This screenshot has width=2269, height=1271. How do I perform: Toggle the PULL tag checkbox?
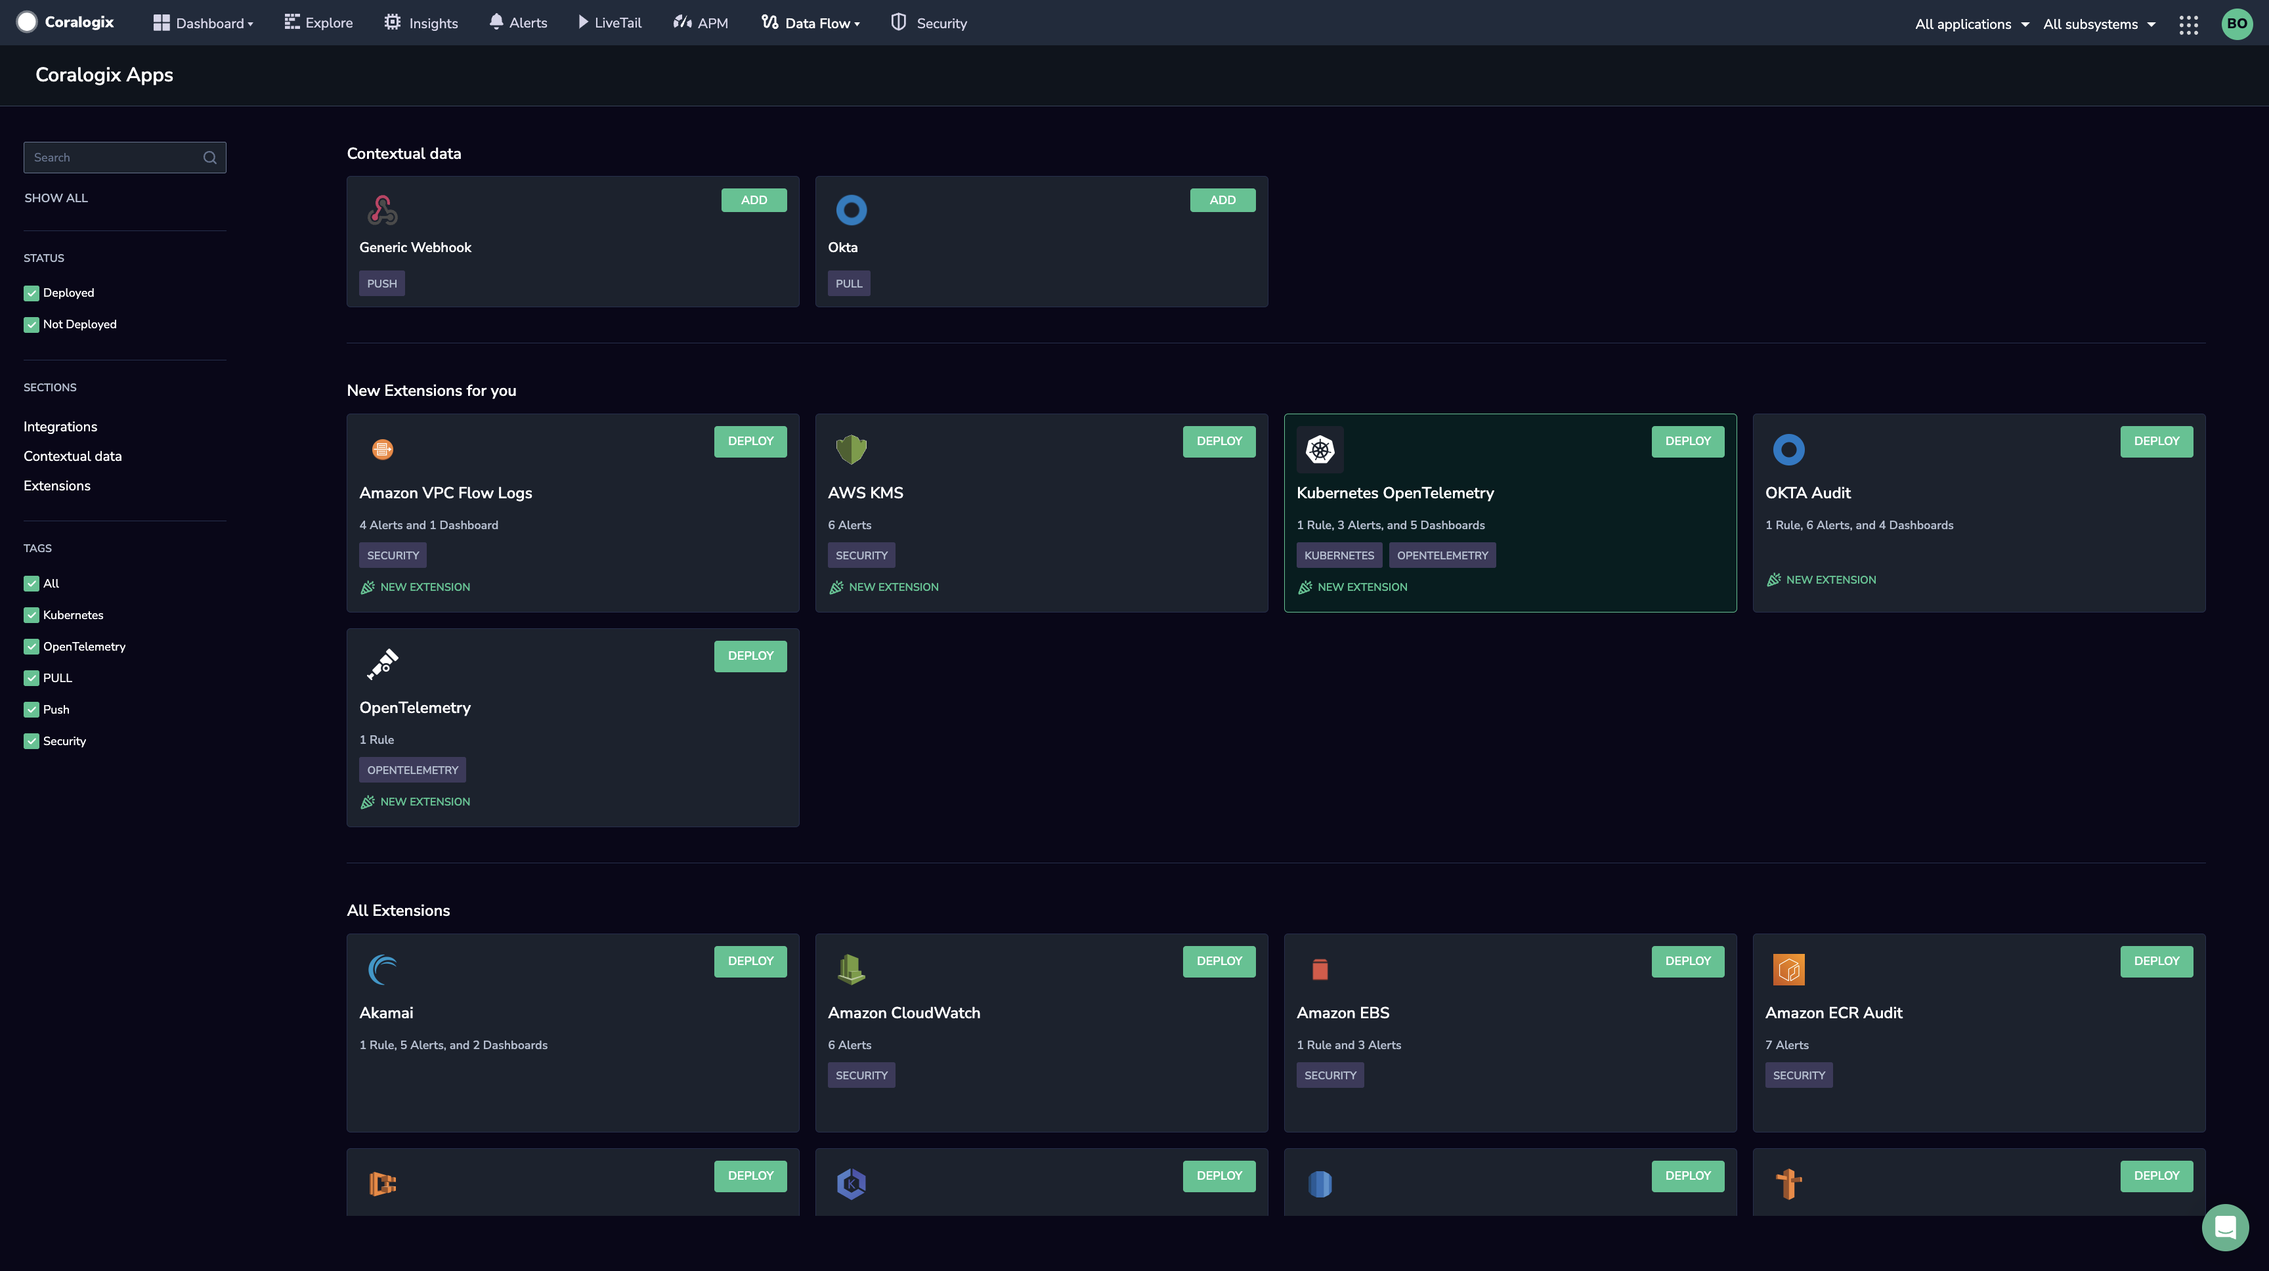(x=32, y=678)
